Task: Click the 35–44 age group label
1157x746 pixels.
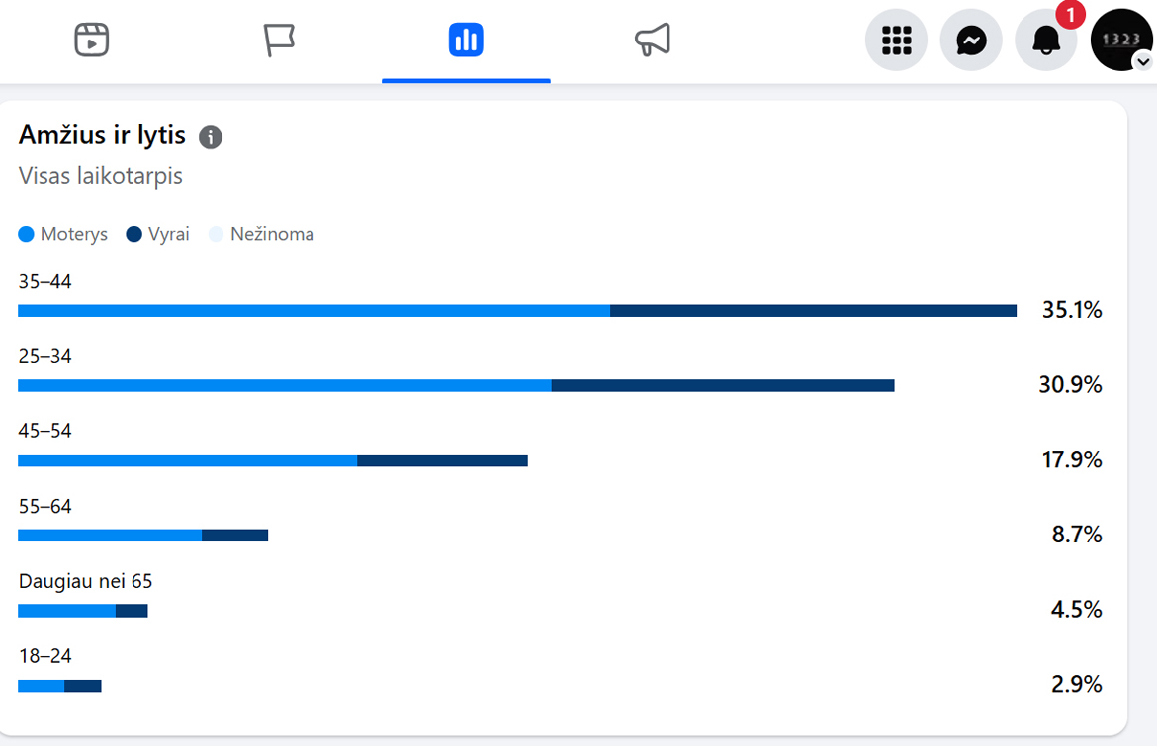Action: [45, 281]
